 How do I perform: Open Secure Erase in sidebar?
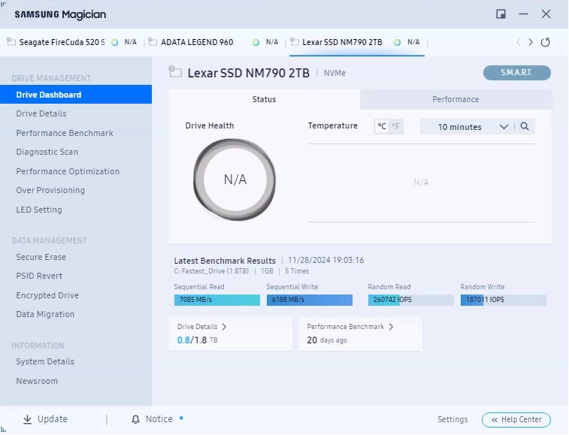[41, 257]
